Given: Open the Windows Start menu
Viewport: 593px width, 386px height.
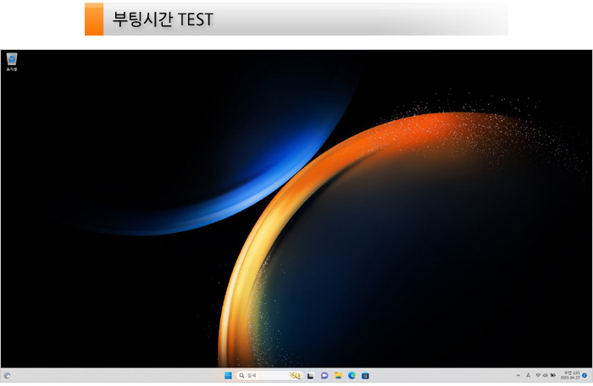Looking at the screenshot, I should pyautogui.click(x=227, y=375).
